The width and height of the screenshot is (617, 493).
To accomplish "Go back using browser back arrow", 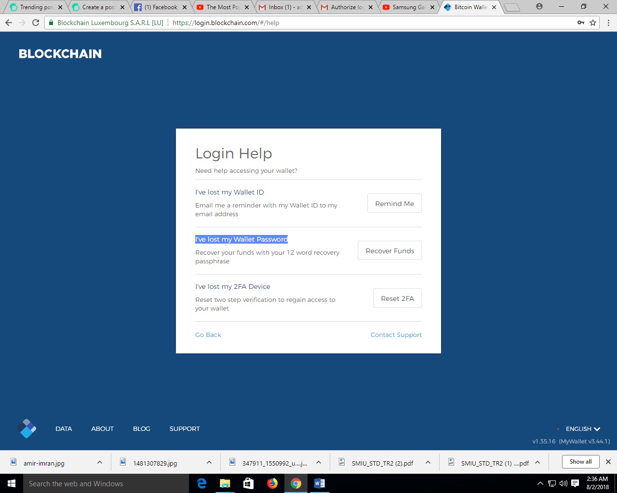I will [9, 23].
